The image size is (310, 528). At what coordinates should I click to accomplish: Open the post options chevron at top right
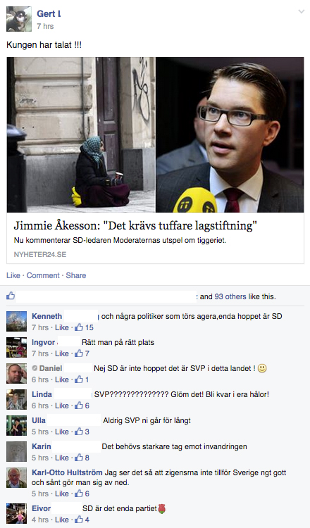pyautogui.click(x=302, y=12)
